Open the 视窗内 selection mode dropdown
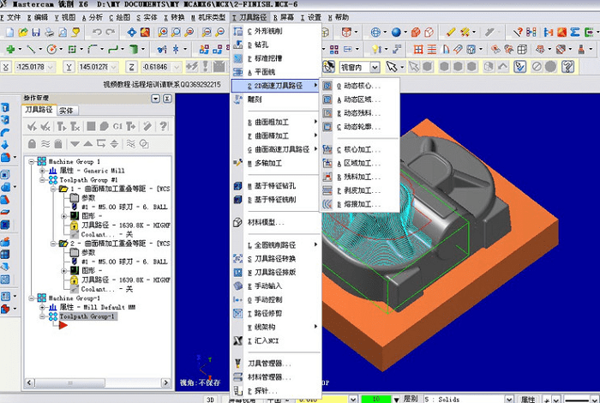Viewport: 600px width, 403px height. click(x=375, y=68)
